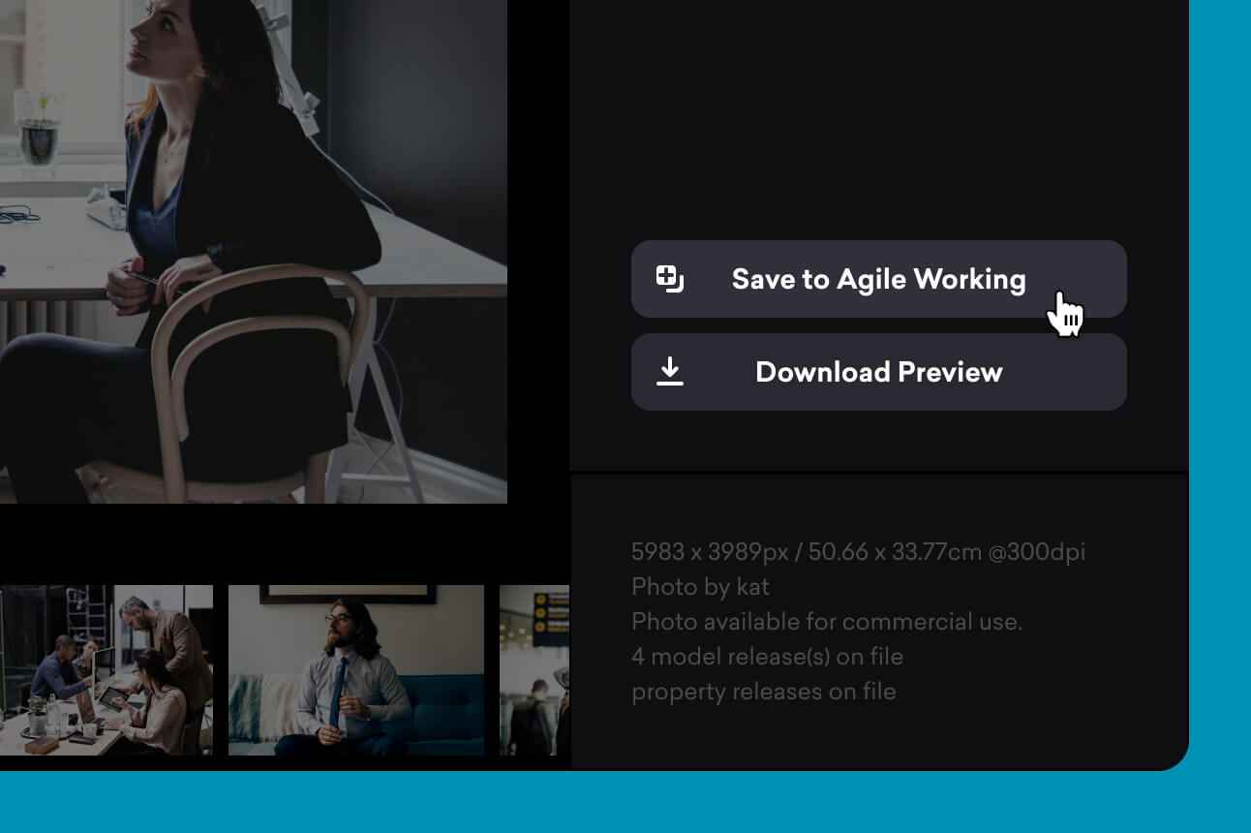Click the Download Preview button
Image resolution: width=1251 pixels, height=833 pixels.
click(877, 372)
